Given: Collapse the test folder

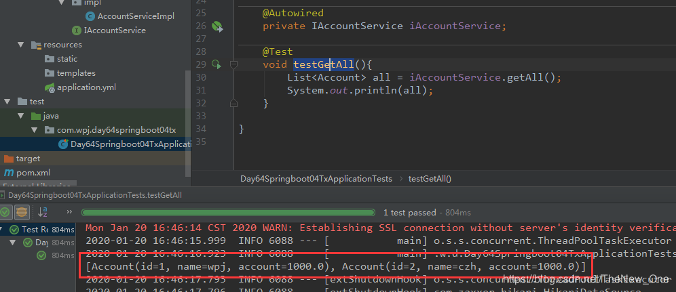Looking at the screenshot, I should [7, 102].
